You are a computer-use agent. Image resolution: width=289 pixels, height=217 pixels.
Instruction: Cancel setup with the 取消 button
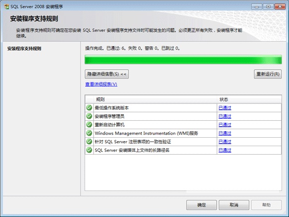tap(234, 205)
